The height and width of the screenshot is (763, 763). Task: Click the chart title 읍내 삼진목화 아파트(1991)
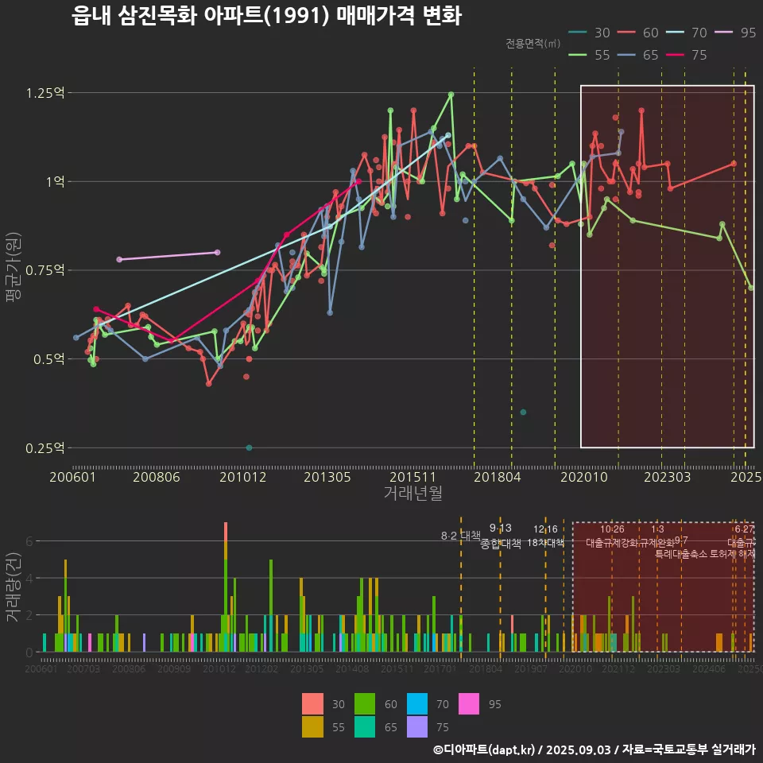pos(266,16)
